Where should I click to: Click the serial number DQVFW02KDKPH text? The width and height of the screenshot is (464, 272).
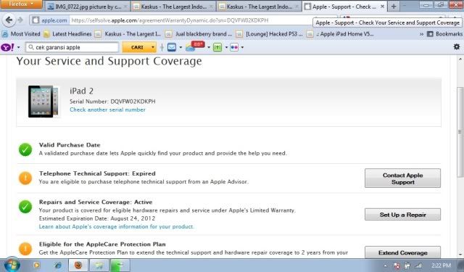[x=133, y=102]
